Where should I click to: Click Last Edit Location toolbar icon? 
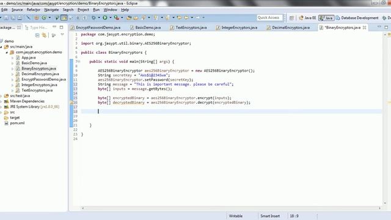coord(179,18)
